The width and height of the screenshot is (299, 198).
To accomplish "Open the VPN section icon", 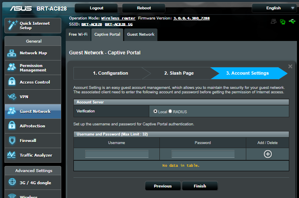I will tap(12, 97).
